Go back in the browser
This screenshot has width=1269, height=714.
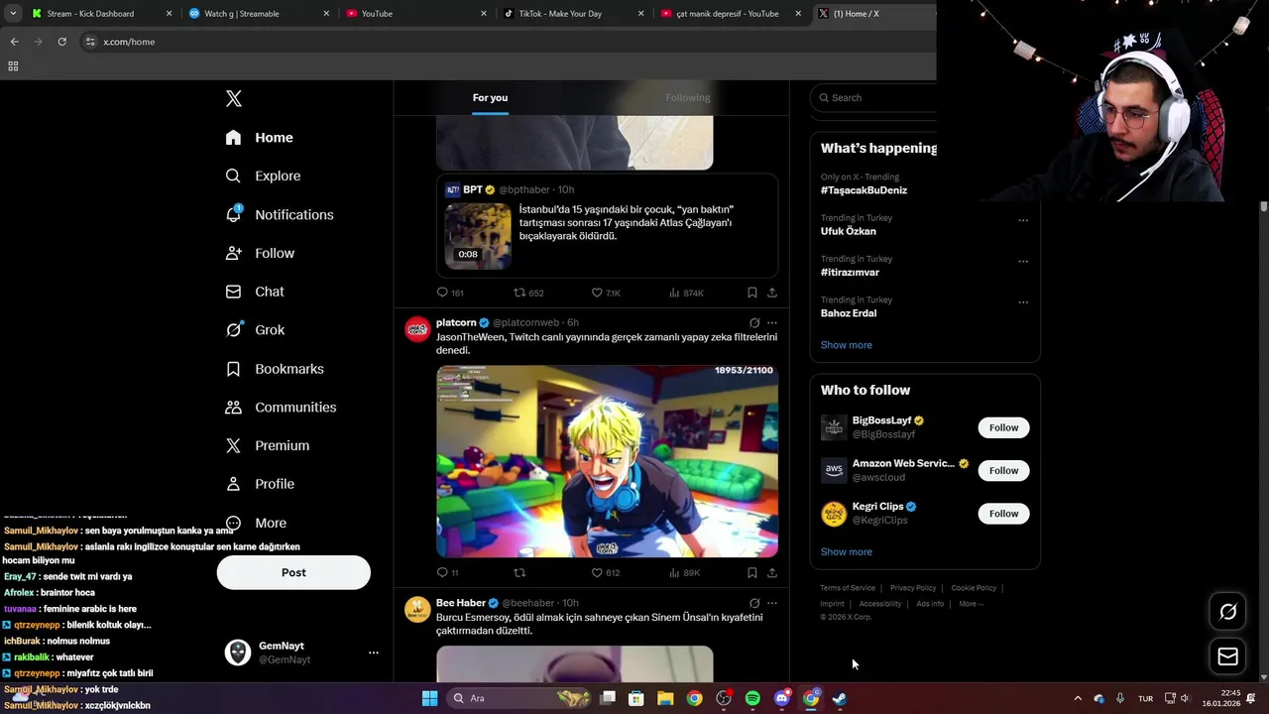tap(14, 42)
